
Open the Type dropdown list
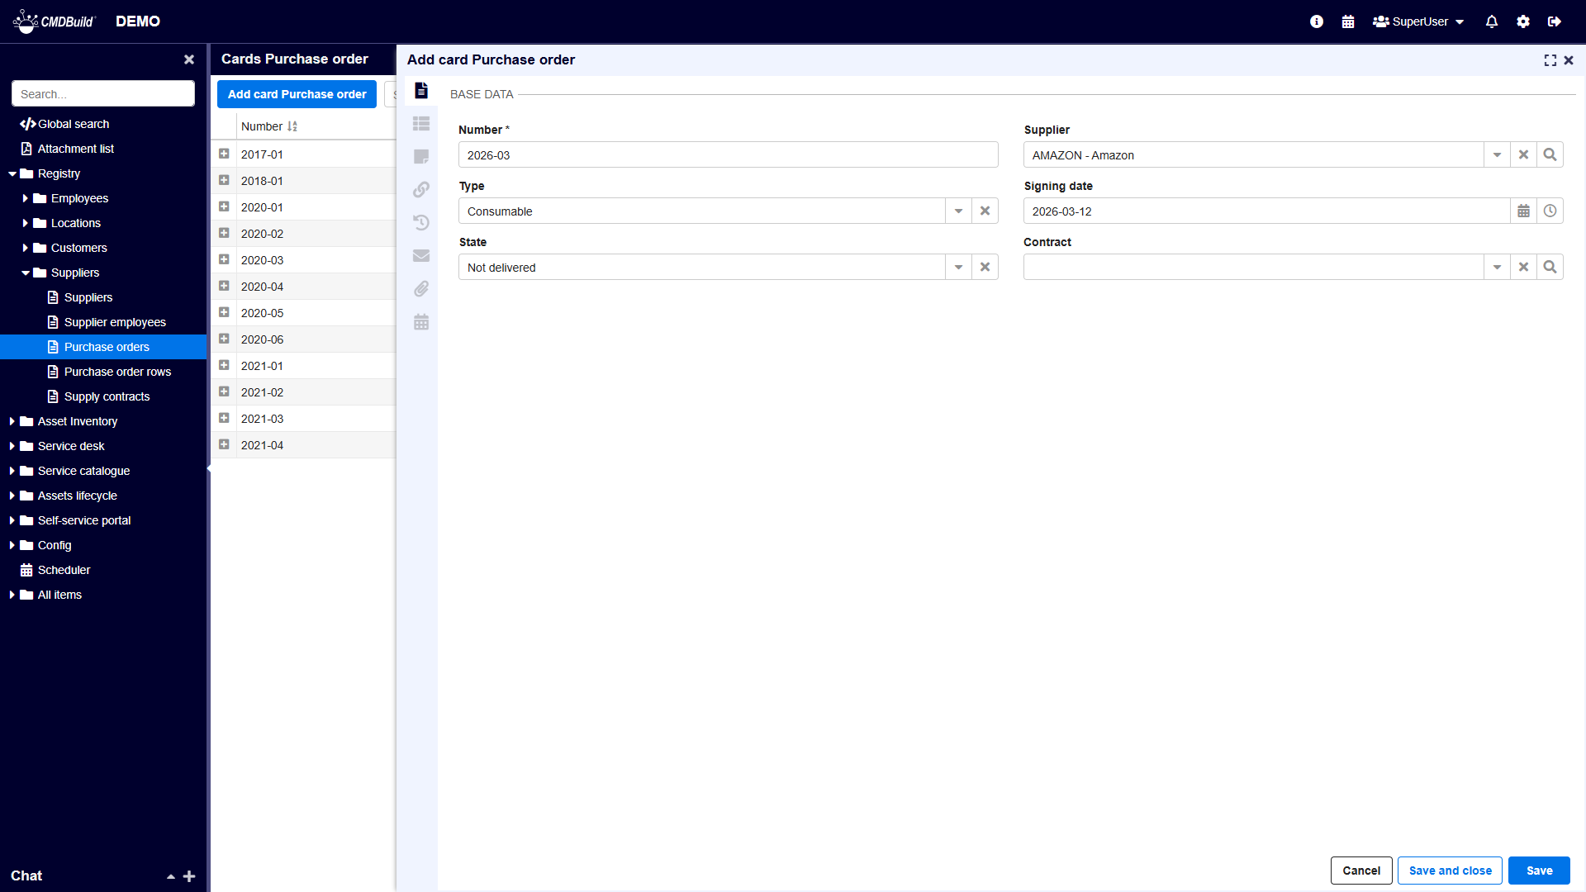958,211
